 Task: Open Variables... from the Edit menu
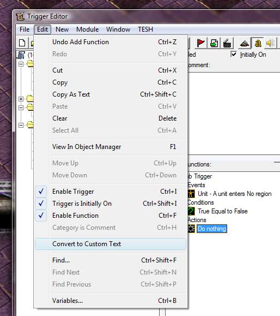pos(110,301)
